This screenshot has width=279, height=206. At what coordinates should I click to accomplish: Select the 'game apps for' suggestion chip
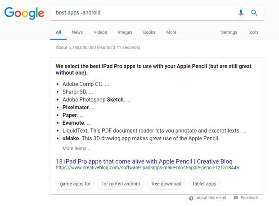[x=75, y=184]
